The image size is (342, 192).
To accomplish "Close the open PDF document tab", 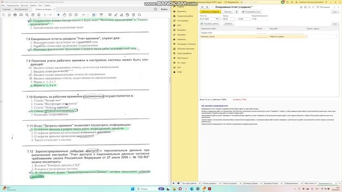I will click(x=55, y=10).
